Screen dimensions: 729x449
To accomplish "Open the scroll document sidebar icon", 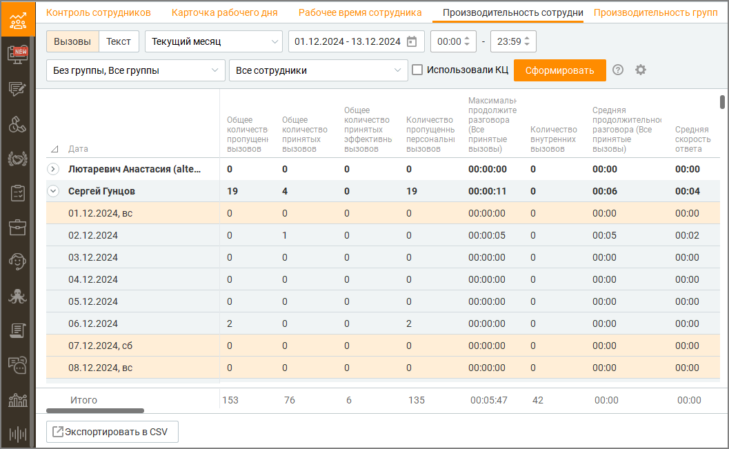I will click(18, 330).
